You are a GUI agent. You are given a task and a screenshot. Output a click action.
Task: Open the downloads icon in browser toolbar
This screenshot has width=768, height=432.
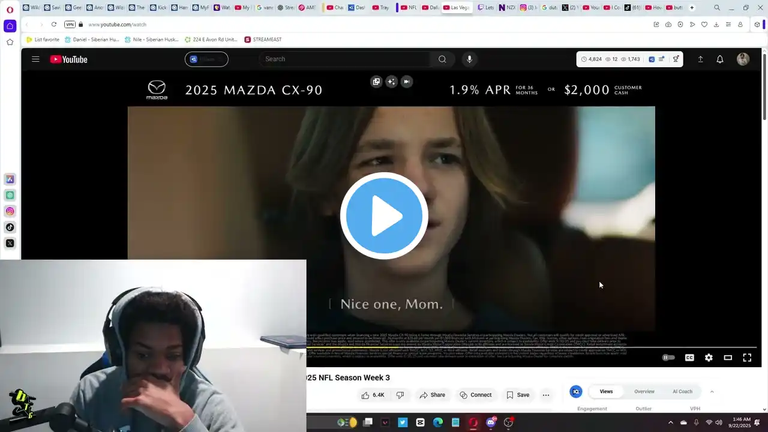pos(716,25)
